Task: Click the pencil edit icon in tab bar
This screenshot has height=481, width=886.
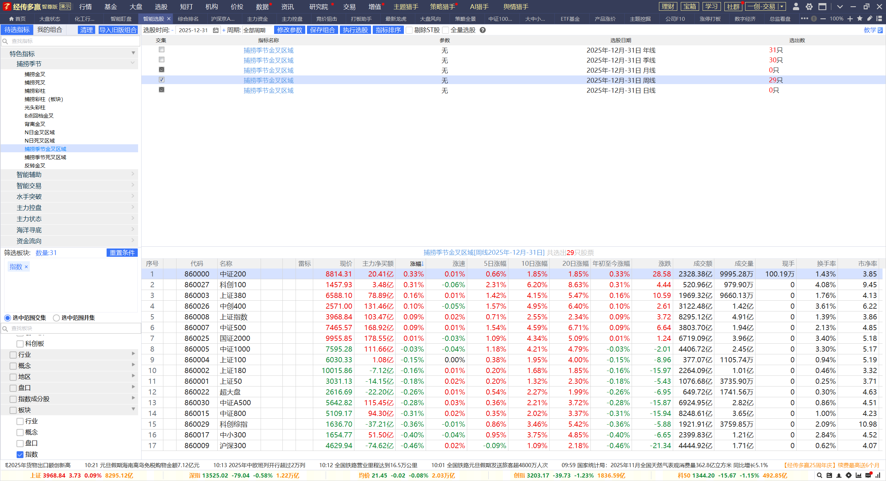Action: tap(869, 19)
